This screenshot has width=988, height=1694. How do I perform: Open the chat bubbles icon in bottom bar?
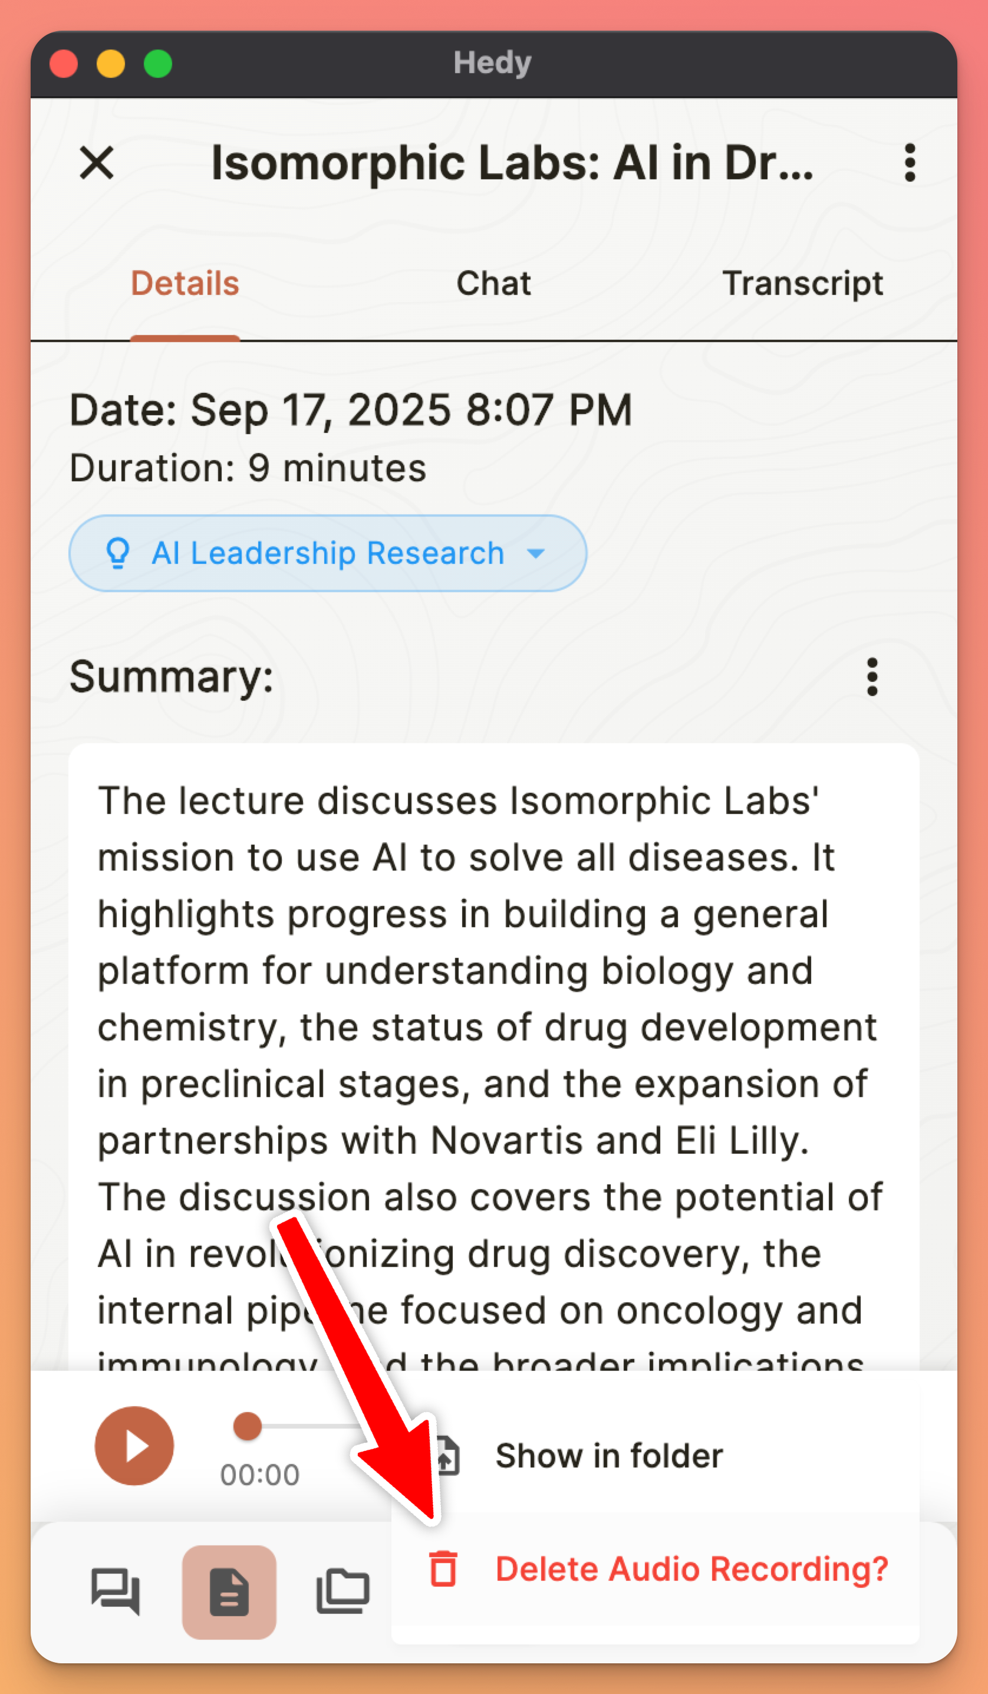[x=116, y=1592]
